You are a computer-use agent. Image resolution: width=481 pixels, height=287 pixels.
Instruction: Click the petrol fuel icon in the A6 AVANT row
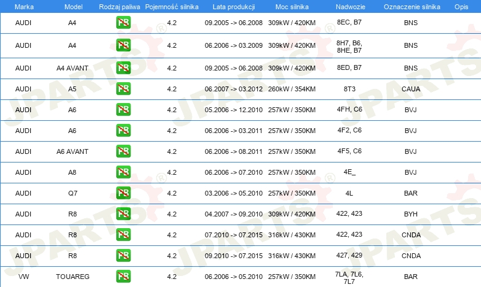(x=123, y=151)
